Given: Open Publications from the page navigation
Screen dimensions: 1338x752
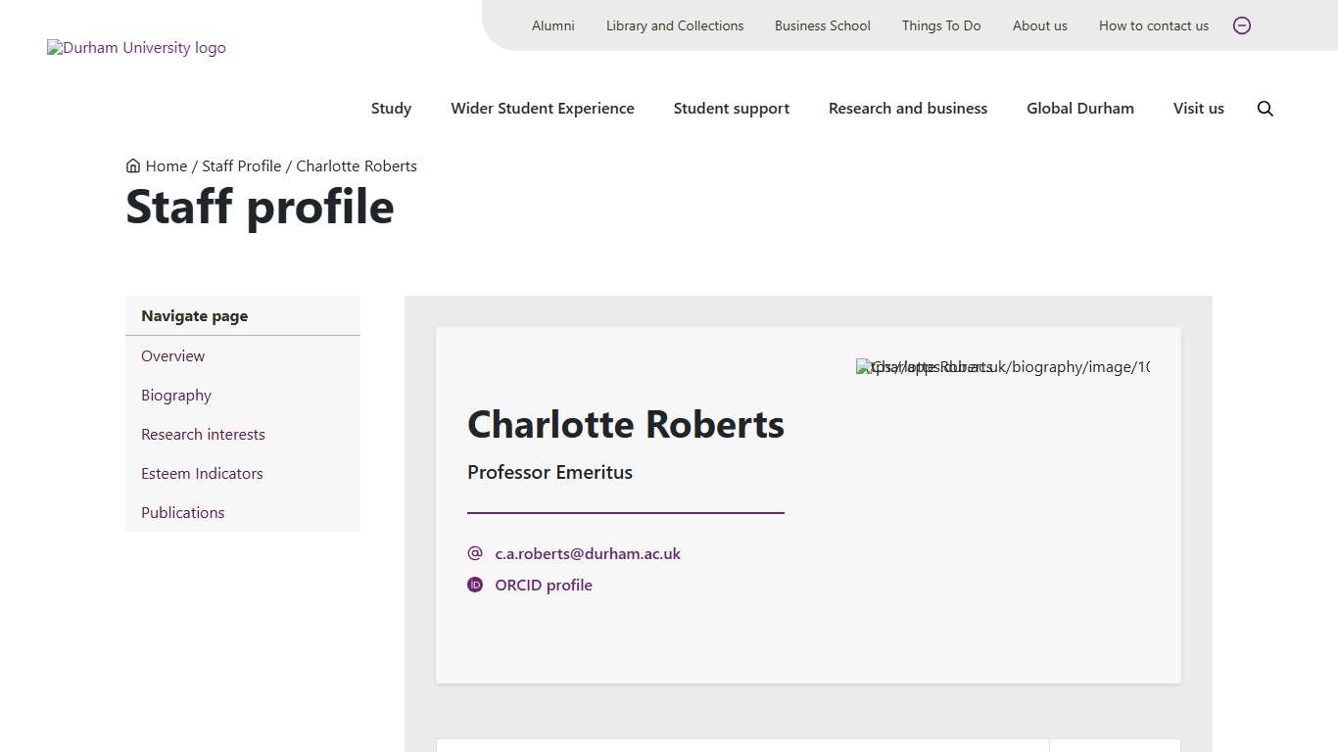Looking at the screenshot, I should coord(182,512).
